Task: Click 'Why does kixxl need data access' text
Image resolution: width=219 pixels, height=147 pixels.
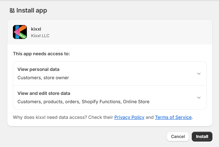Action: 63,117
